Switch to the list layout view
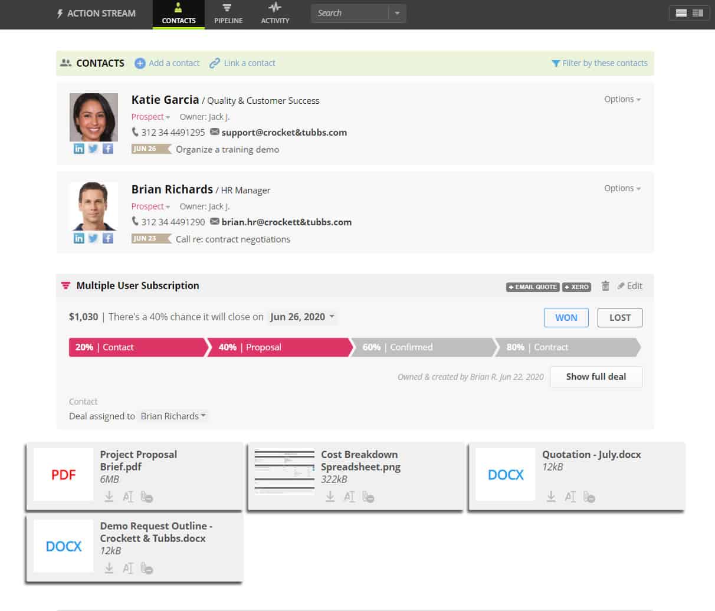The width and height of the screenshot is (715, 611). click(x=681, y=13)
